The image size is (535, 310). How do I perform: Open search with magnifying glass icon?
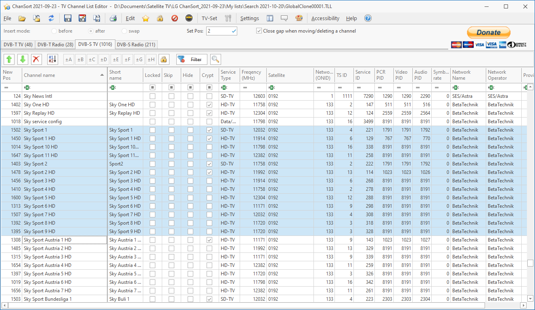click(x=215, y=59)
